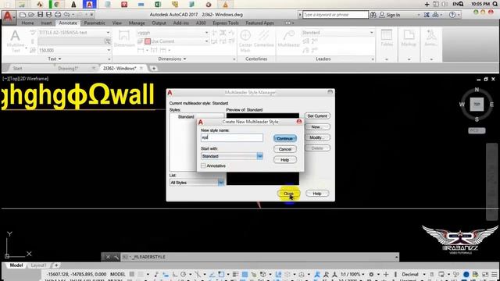500x281 pixels.
Task: Open the dimension layer Use Current dropdown
Action: point(177,41)
